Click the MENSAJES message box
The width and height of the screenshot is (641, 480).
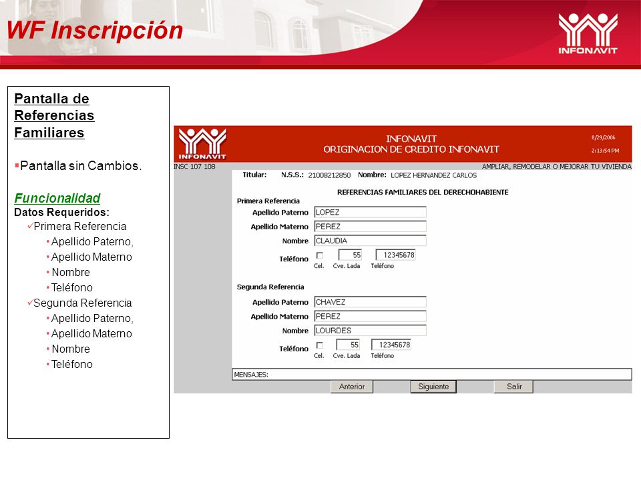432,374
